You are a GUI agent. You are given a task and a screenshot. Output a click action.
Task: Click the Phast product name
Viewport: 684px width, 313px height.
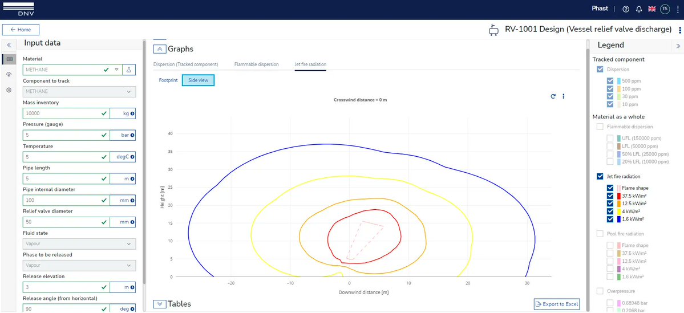click(x=600, y=9)
